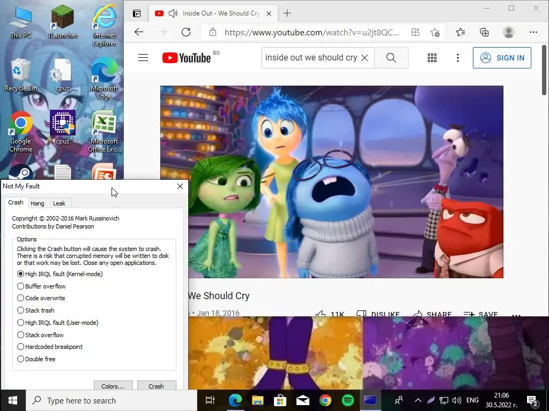This screenshot has height=411, width=549.
Task: Open notification center on taskbar
Action: pyautogui.click(x=532, y=401)
